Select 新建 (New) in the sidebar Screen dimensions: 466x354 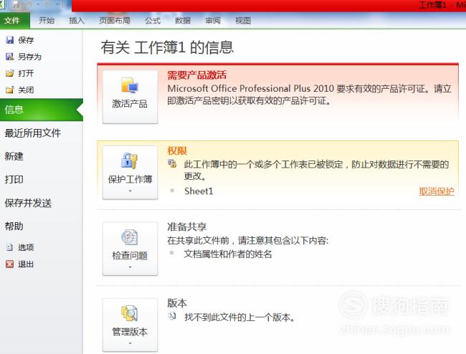14,156
